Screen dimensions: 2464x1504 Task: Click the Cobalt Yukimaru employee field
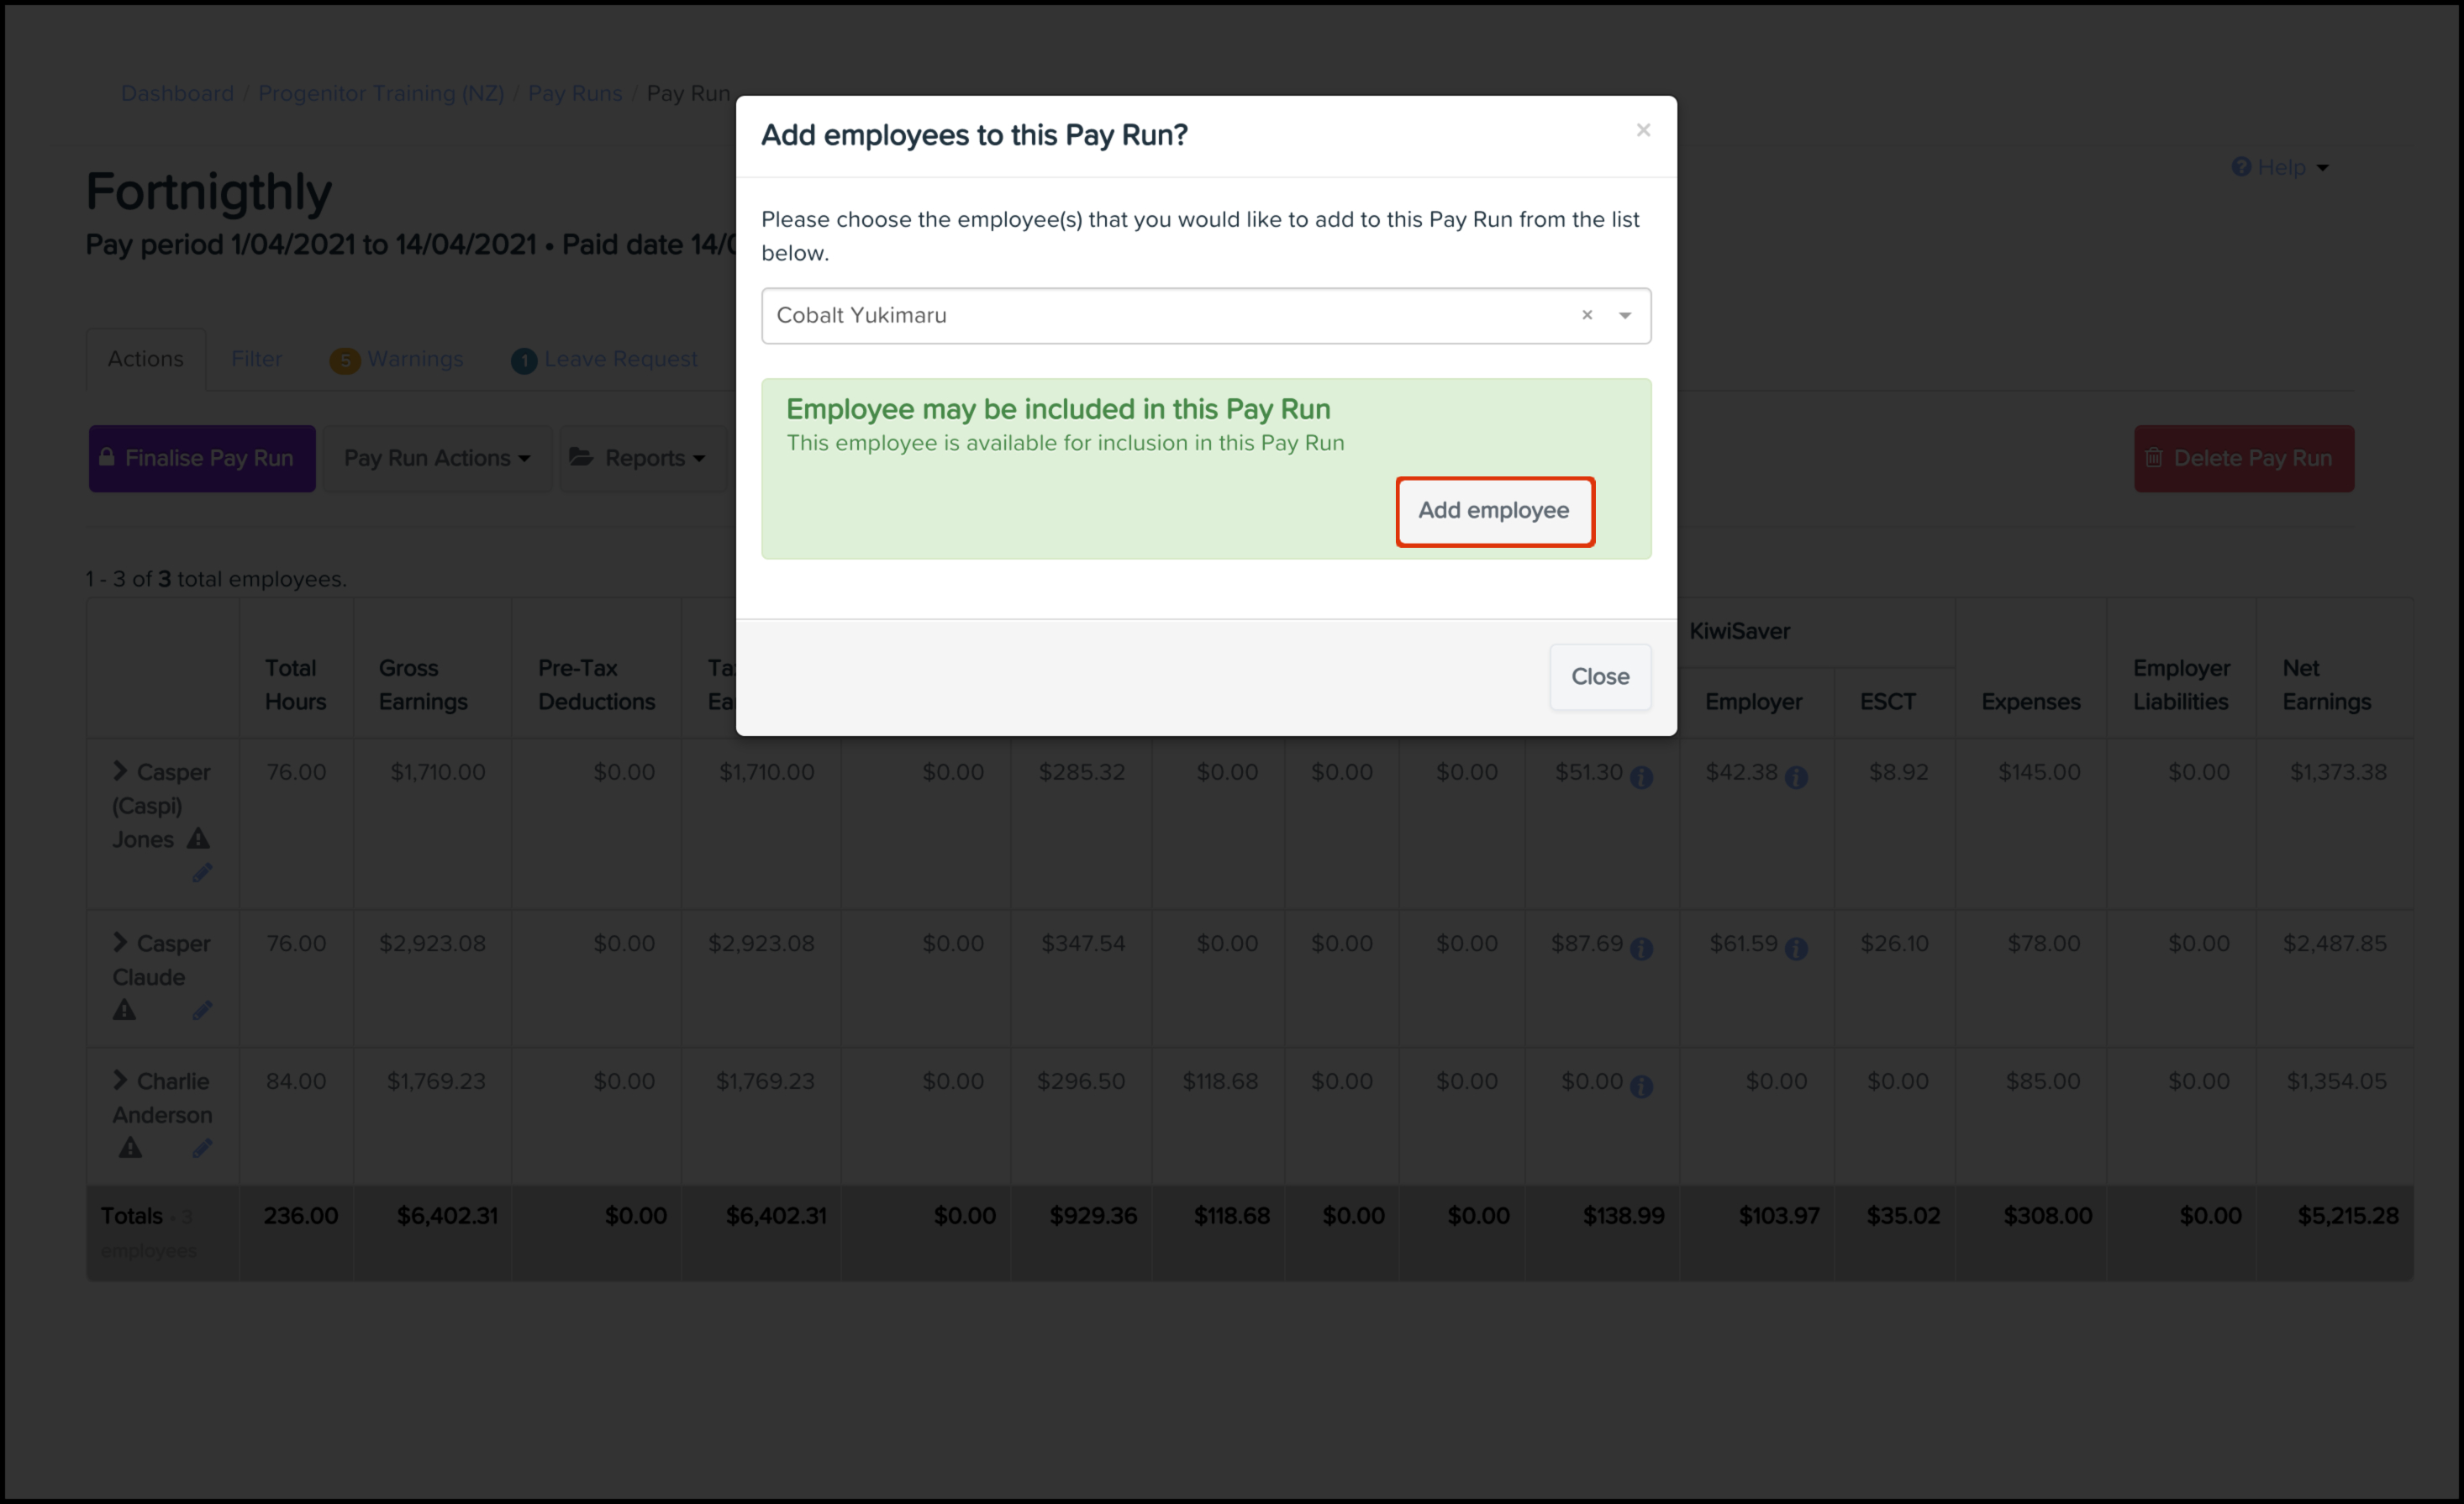pos(1205,316)
